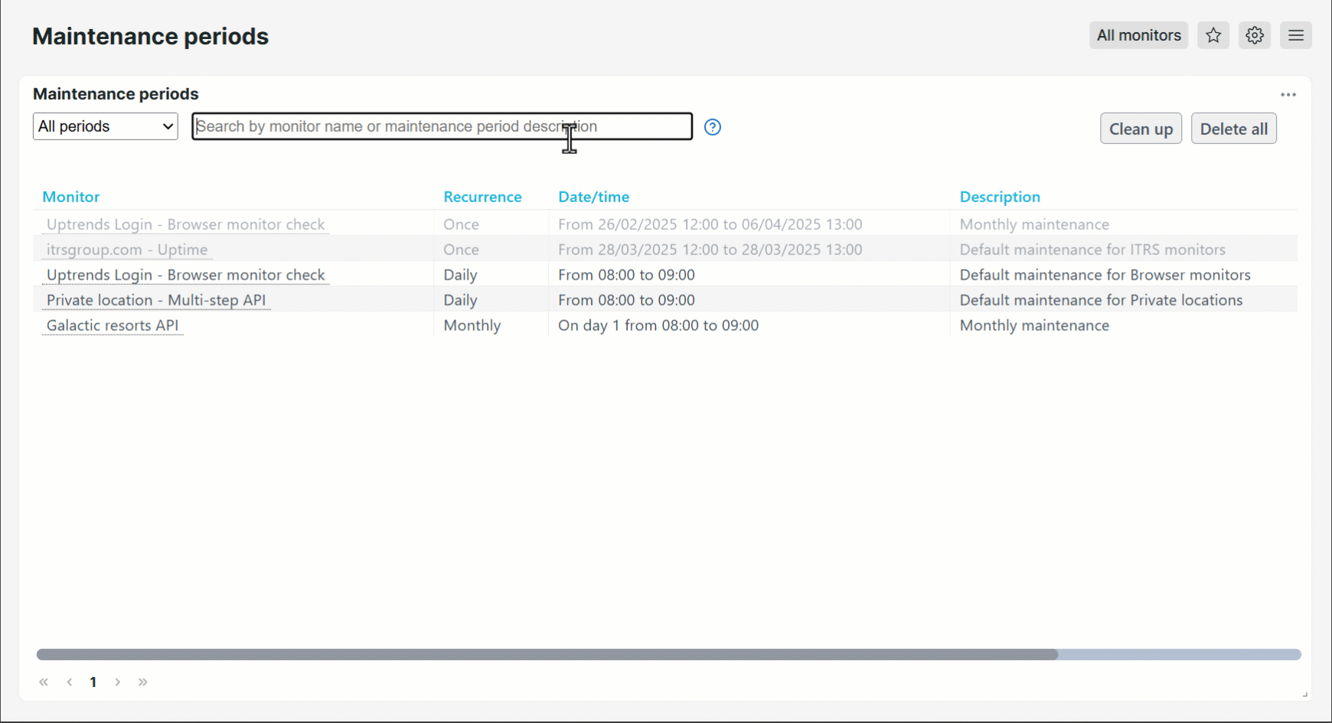Open the tile three-dot options menu

click(1288, 95)
